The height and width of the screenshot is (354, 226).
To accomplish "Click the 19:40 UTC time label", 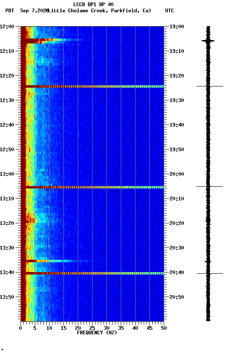I will tap(177, 125).
